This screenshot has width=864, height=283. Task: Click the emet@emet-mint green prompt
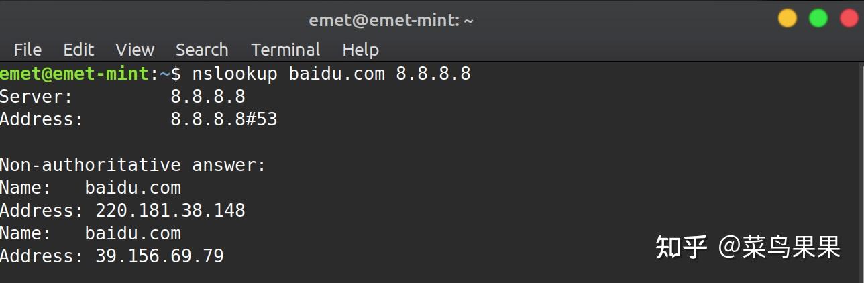[75, 74]
